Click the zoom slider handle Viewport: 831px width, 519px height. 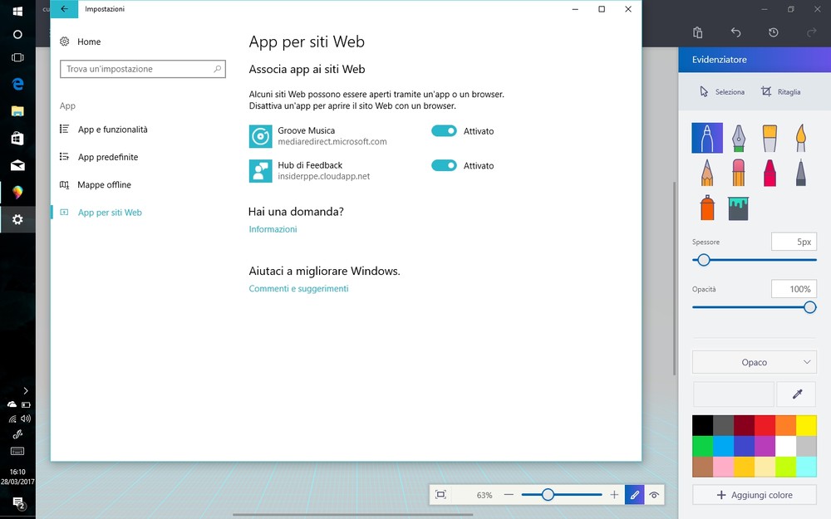548,495
